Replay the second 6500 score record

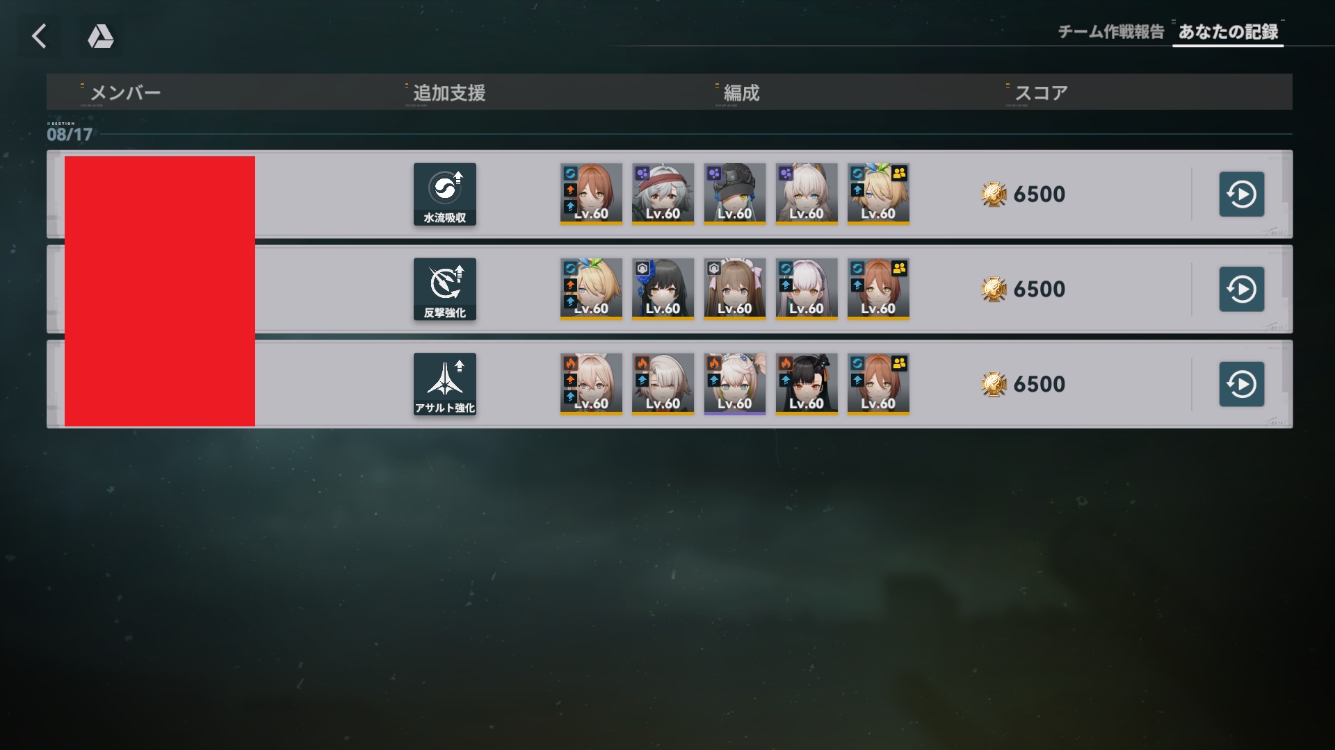(1241, 289)
